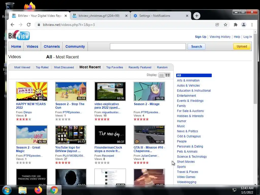Open a new tab with plus button
This screenshot has width=260, height=195.
coord(197,16)
